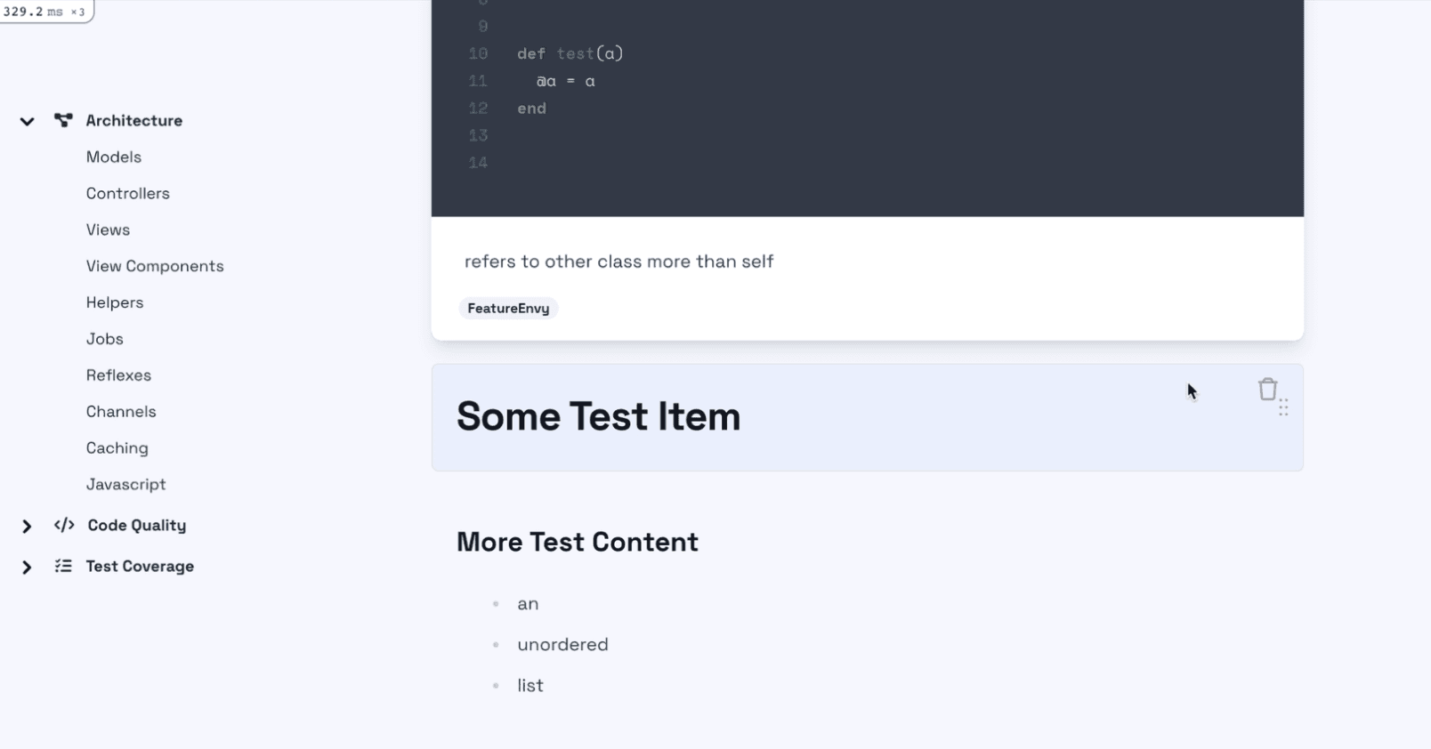The width and height of the screenshot is (1431, 749).
Task: Go to View Components
Action: 155,266
